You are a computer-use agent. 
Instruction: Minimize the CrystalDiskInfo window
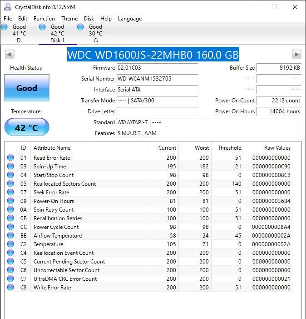tap(254, 7)
